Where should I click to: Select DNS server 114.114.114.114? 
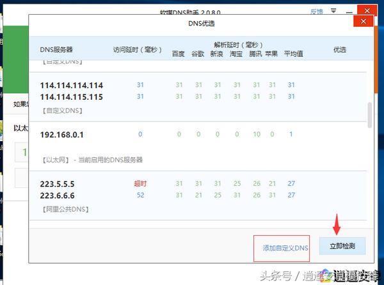pyautogui.click(x=72, y=85)
